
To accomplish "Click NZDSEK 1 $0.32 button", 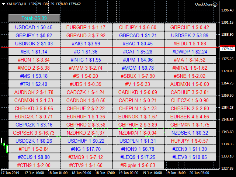I will tap(190, 133).
